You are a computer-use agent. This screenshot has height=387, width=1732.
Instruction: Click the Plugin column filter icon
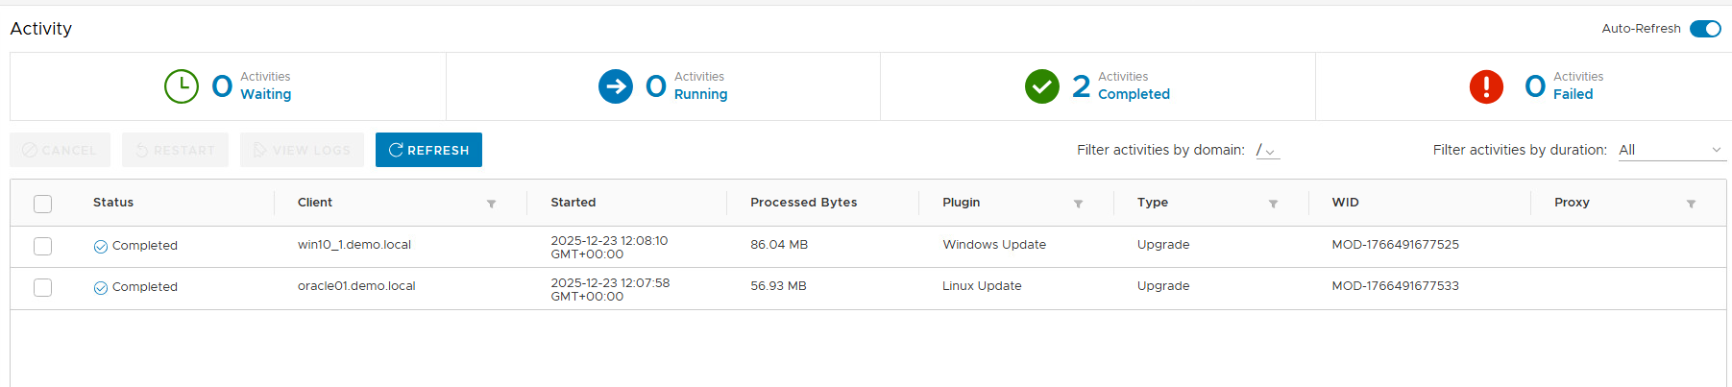pos(1078,204)
